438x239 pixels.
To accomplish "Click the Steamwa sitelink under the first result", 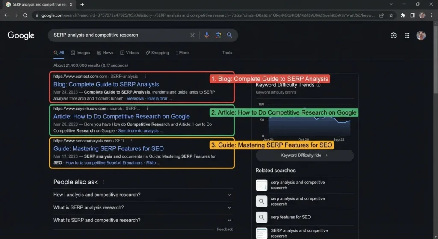I will pos(135,99).
